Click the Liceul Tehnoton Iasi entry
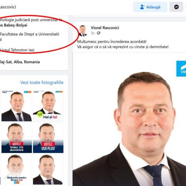The width and height of the screenshot is (186, 186). click(17, 50)
